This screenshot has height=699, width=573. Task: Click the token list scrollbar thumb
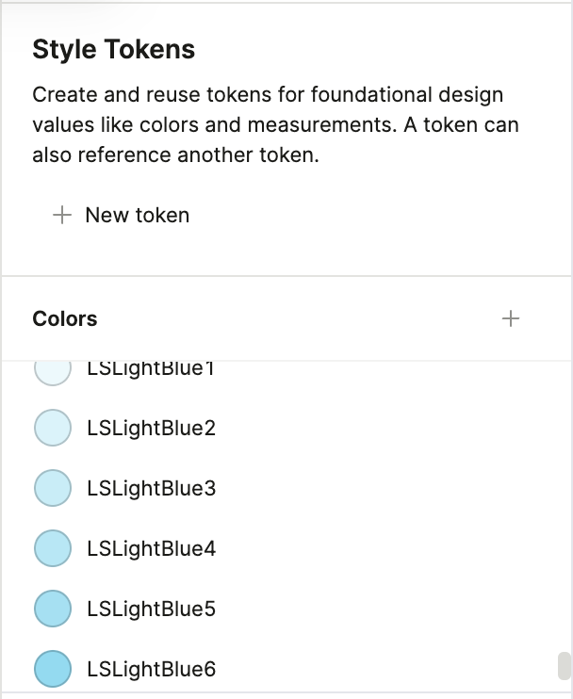[565, 666]
